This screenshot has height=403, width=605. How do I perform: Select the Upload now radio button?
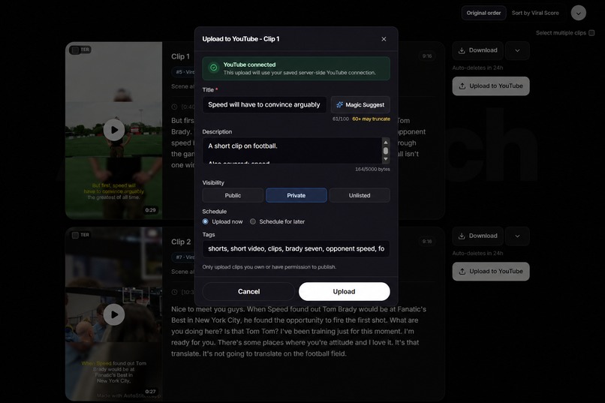205,221
